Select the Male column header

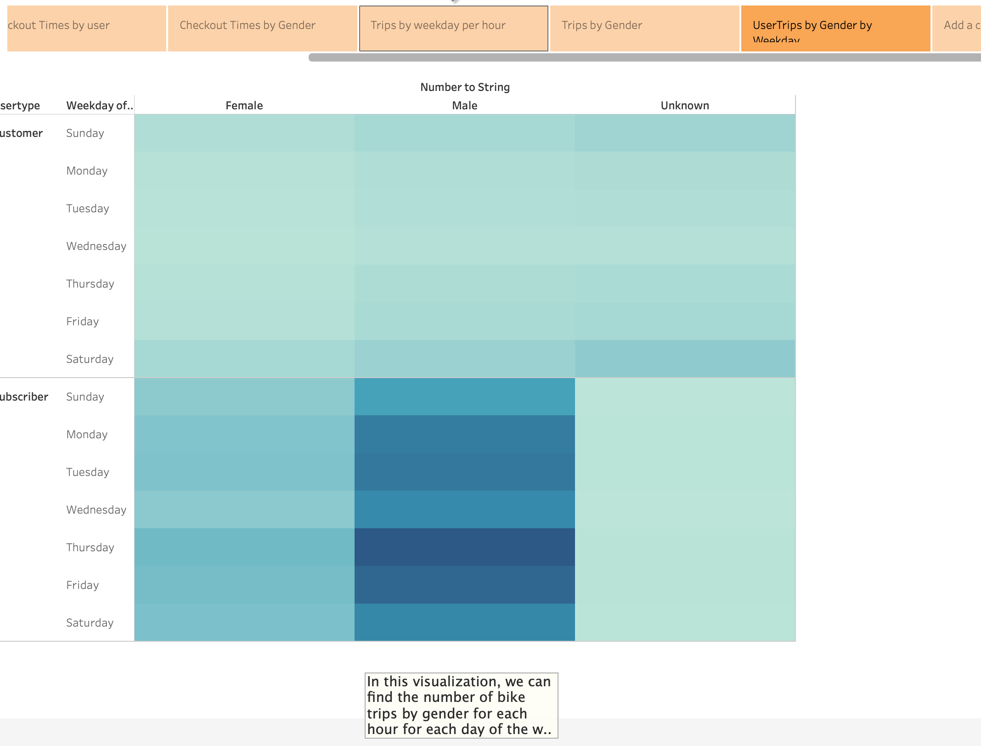coord(464,106)
